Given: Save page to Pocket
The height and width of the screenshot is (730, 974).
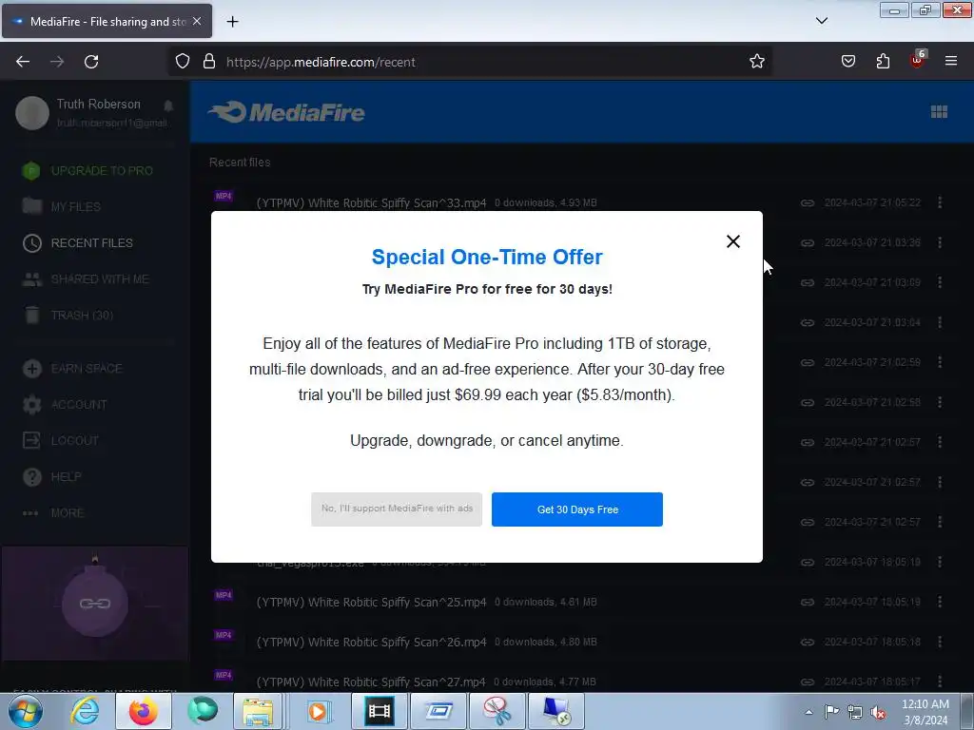Looking at the screenshot, I should tap(847, 62).
